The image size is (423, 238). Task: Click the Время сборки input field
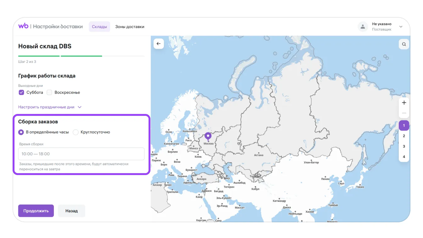(x=81, y=154)
